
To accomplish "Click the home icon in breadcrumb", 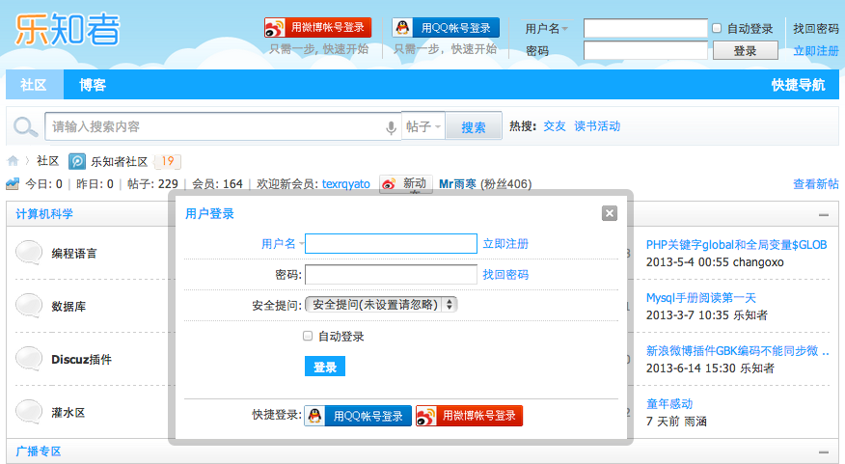I will coord(13,160).
